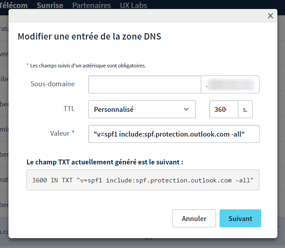
Task: Open the TTL Personnalisé dropdown
Action: [x=142, y=109]
